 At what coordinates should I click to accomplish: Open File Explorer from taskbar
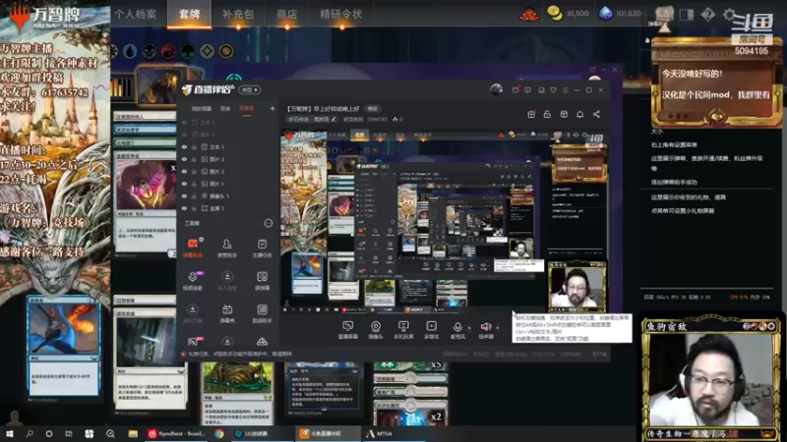[x=133, y=433]
